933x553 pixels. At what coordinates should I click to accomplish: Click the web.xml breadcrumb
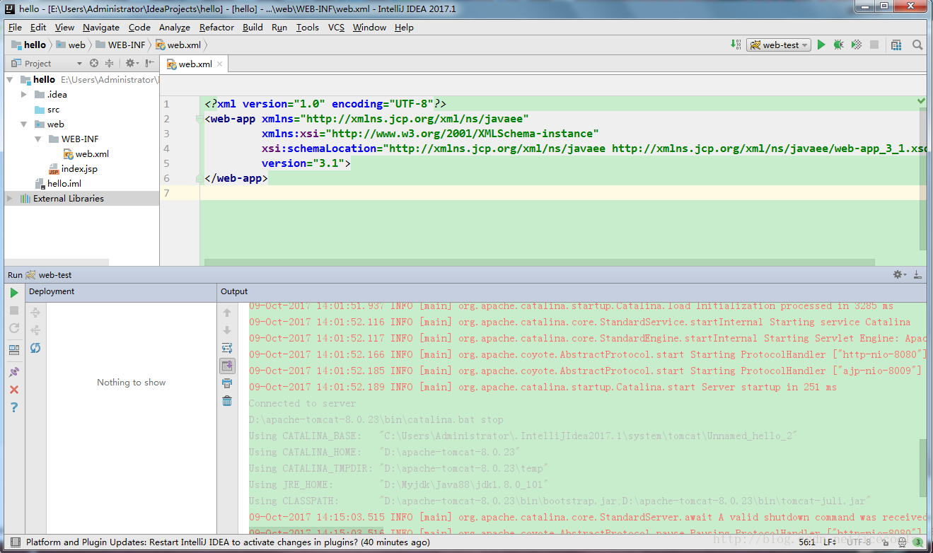coord(178,45)
